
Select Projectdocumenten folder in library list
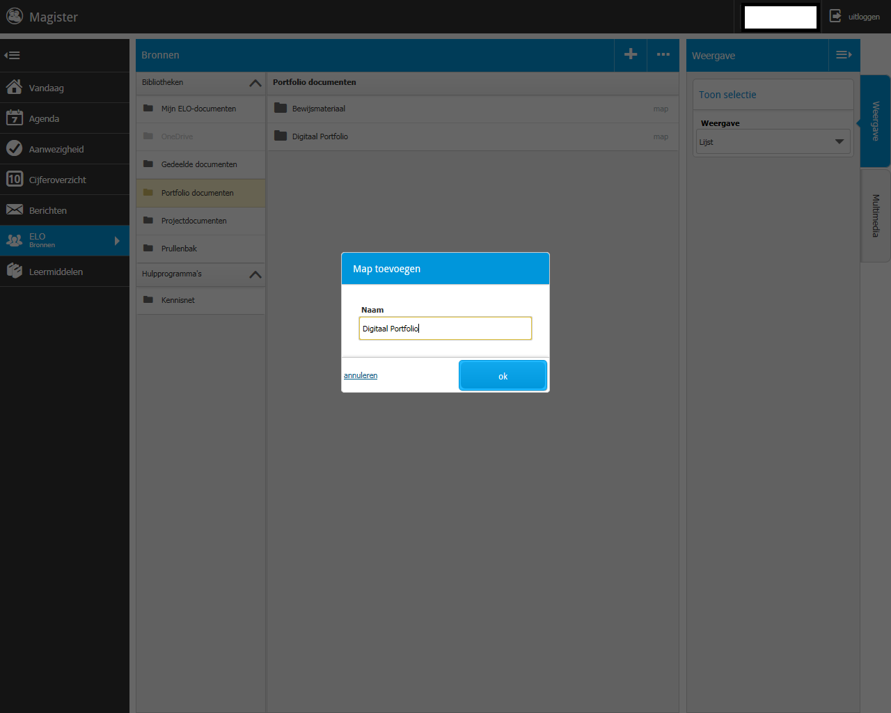coord(194,221)
